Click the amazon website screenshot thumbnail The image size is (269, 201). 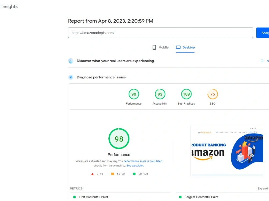click(x=227, y=151)
